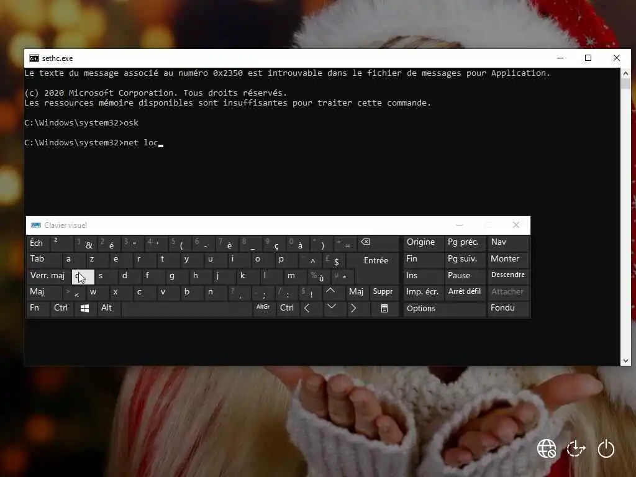Click the Origine home key
This screenshot has width=636, height=477.
click(423, 243)
